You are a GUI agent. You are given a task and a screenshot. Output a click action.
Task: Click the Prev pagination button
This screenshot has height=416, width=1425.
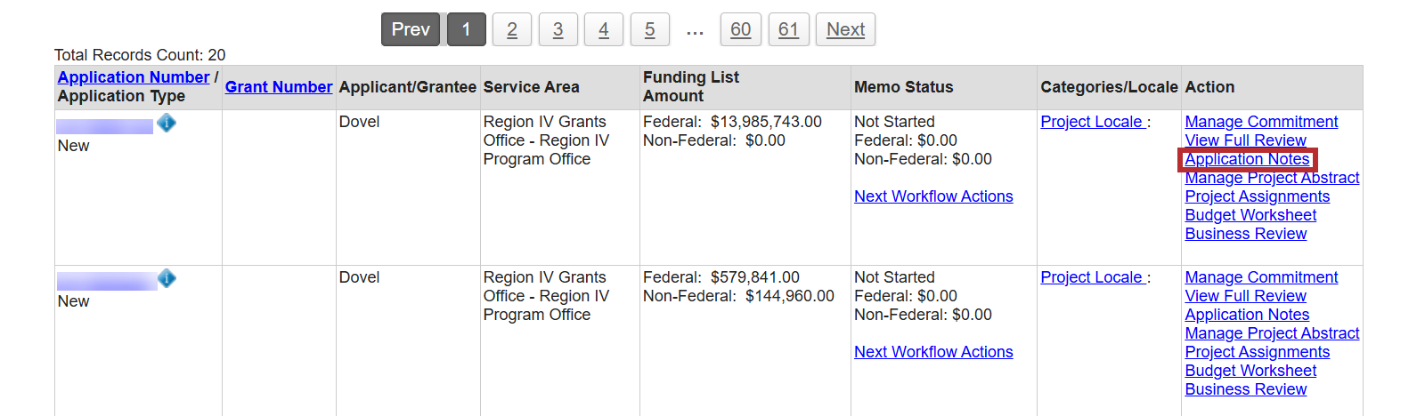411,29
